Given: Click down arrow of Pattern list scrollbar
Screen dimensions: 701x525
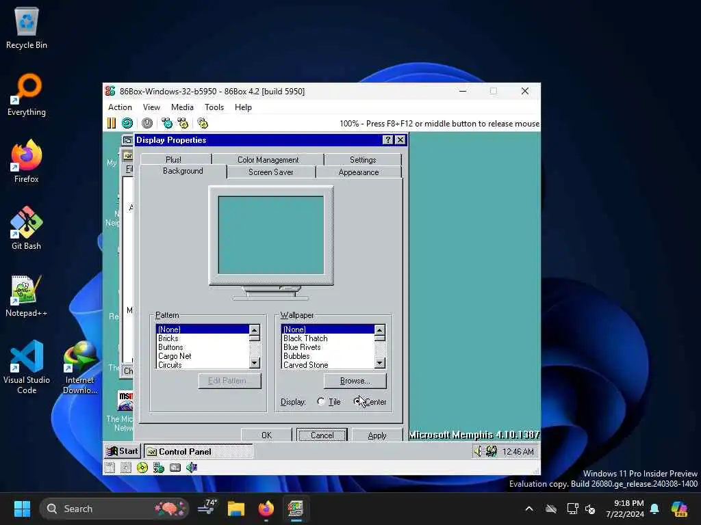Looking at the screenshot, I should point(255,364).
